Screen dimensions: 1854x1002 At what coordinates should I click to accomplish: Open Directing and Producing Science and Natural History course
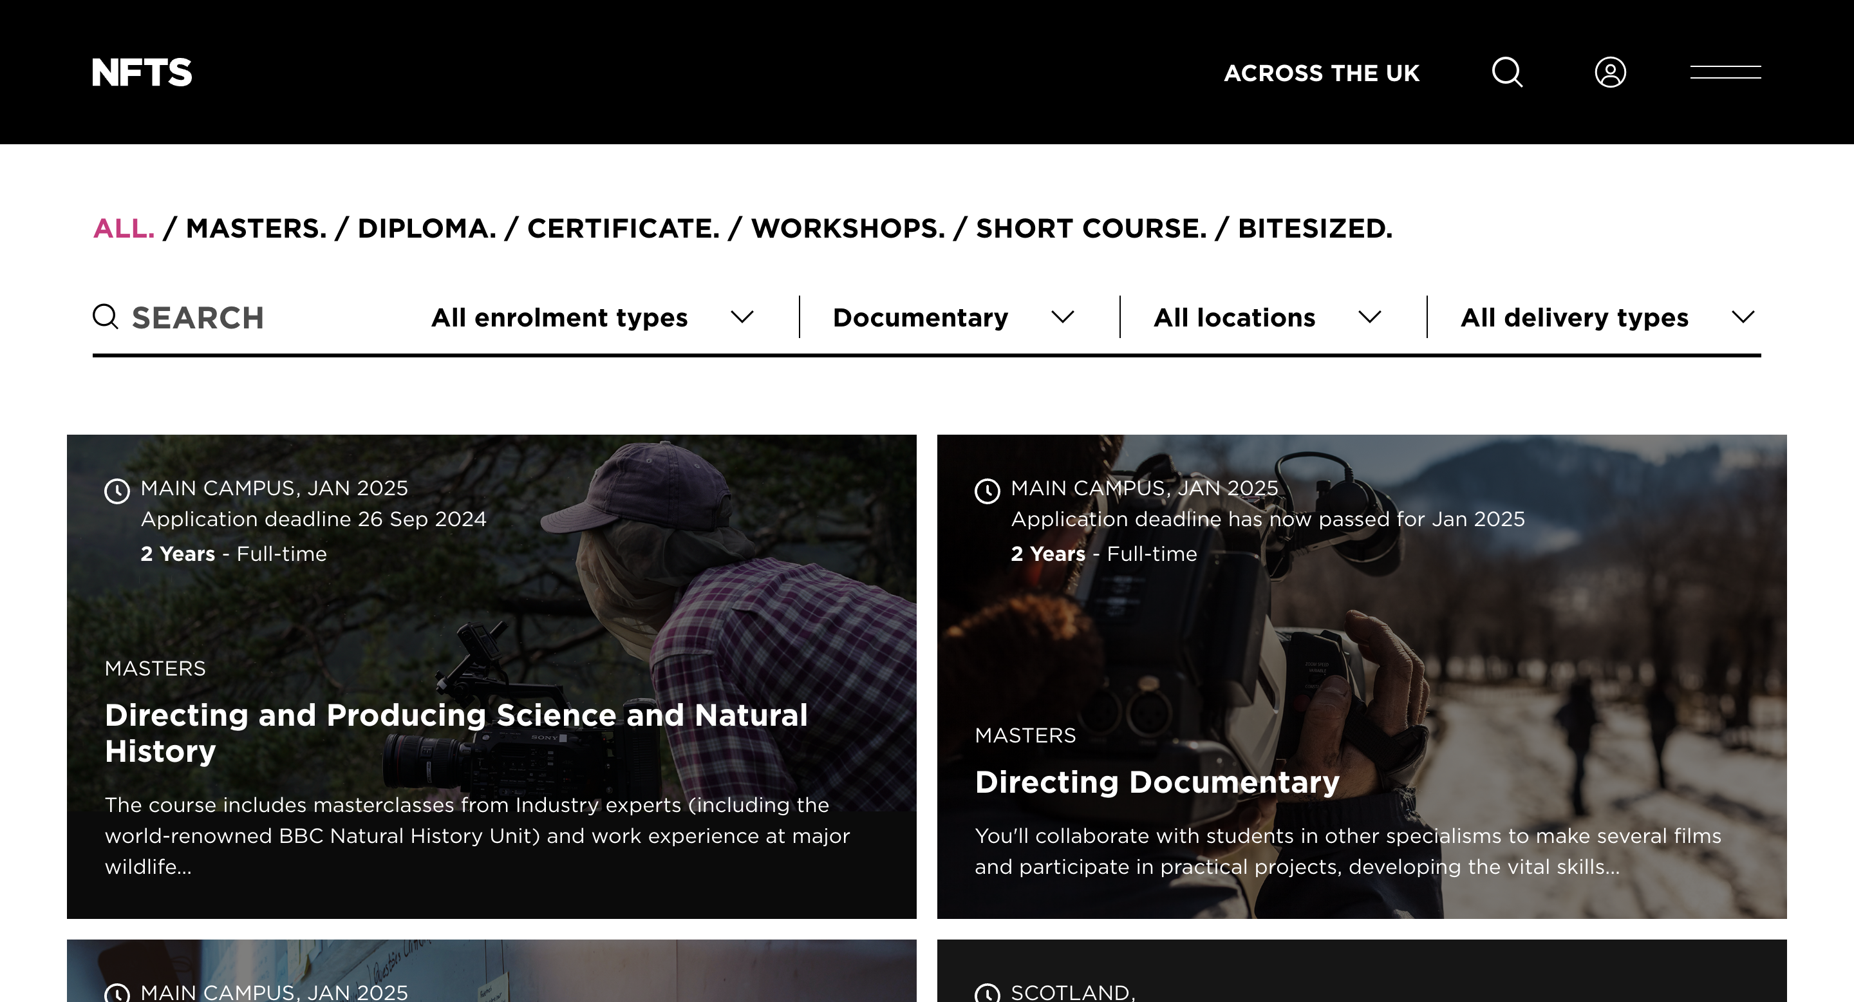coord(456,733)
